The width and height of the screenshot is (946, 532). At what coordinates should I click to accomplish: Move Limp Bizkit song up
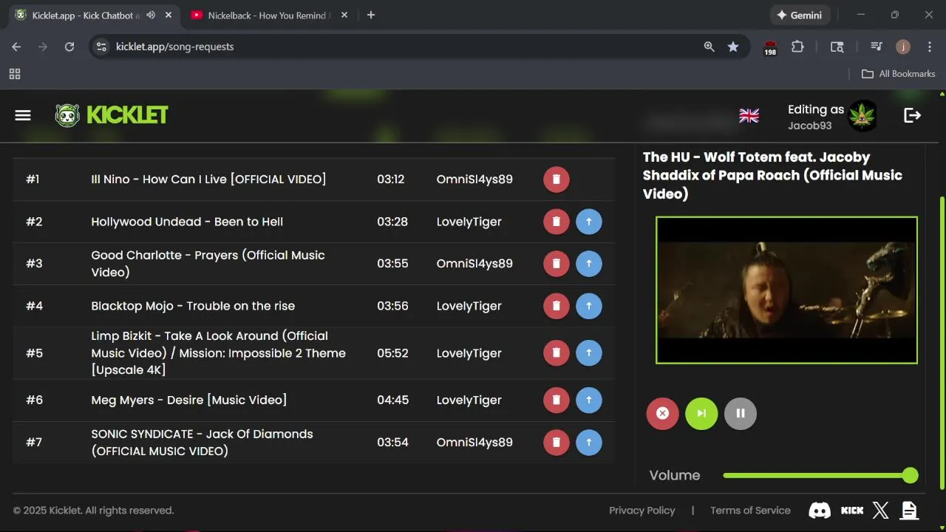589,353
